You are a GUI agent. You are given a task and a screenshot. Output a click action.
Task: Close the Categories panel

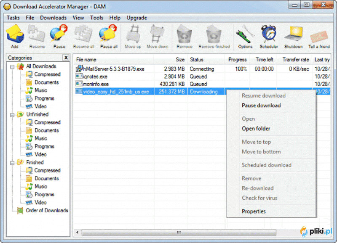click(66, 58)
